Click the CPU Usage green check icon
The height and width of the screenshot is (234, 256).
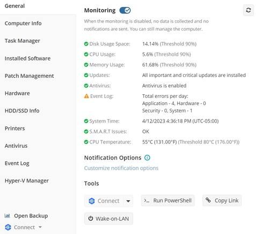coord(86,54)
